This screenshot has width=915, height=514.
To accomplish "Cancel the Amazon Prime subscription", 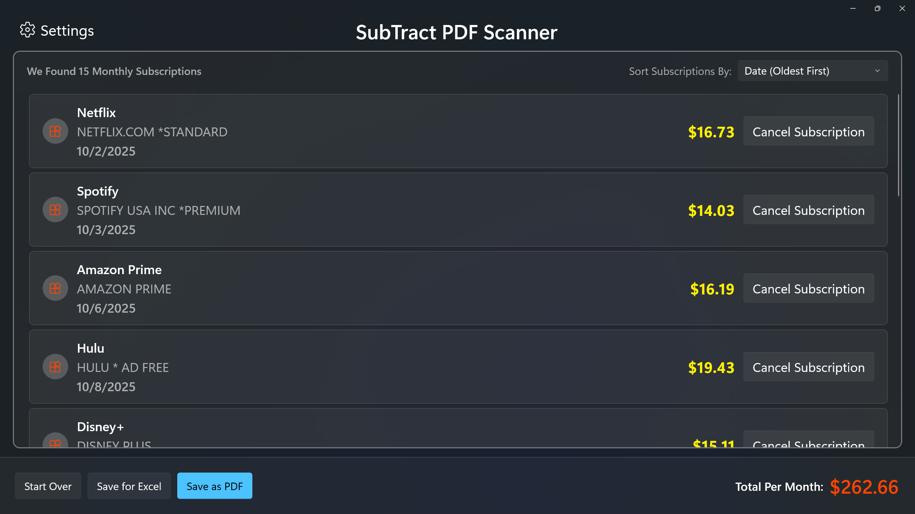I will point(808,288).
